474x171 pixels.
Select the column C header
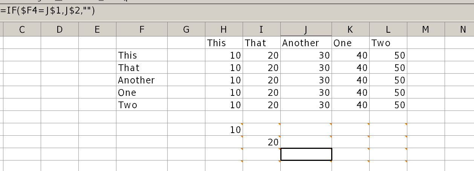(x=22, y=30)
